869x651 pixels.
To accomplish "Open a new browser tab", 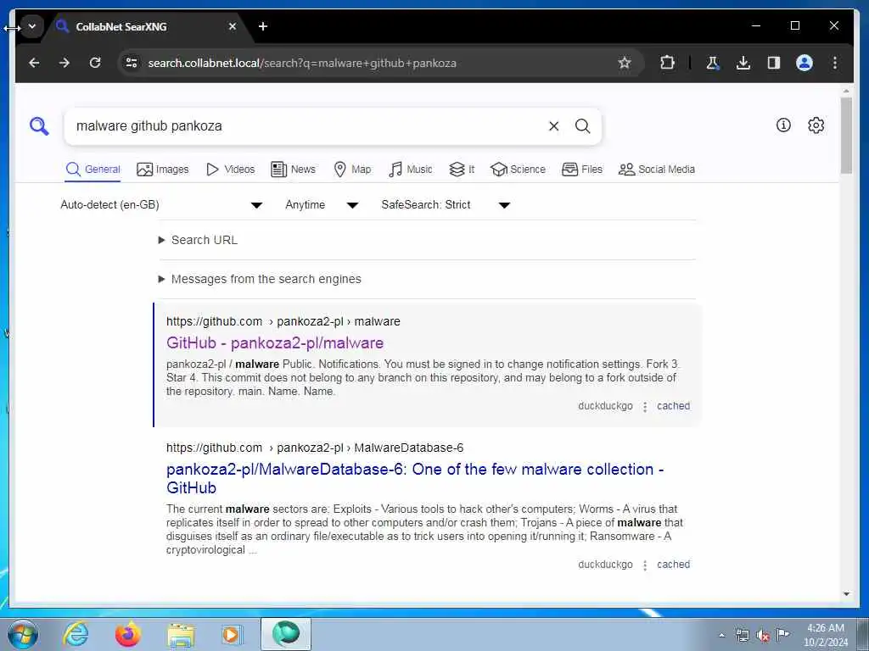I will (263, 26).
